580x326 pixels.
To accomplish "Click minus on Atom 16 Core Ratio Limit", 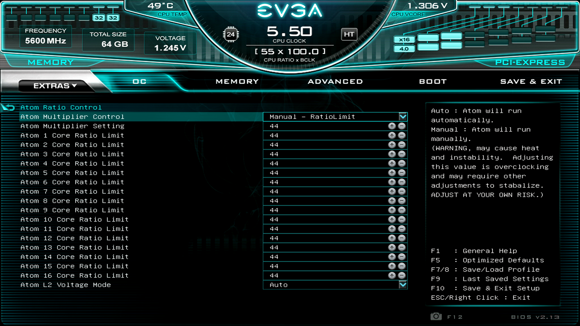I will (401, 276).
